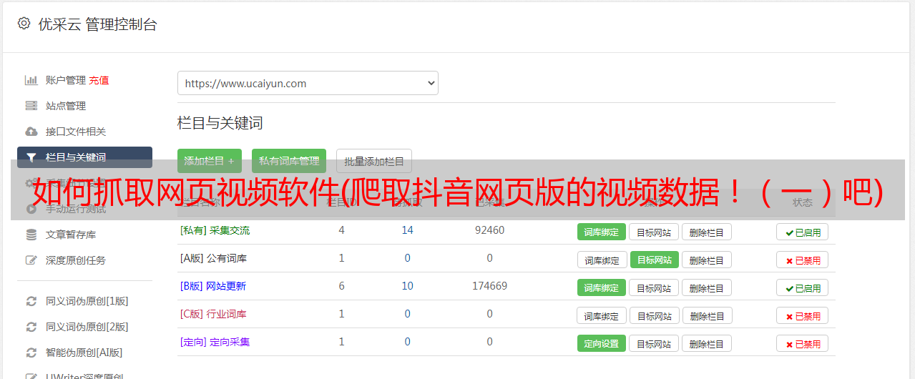Toggle the 已禁用 status for 行业词库
The image size is (915, 379).
(x=803, y=315)
